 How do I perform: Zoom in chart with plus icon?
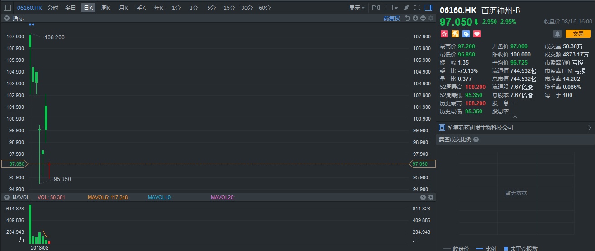tap(415, 18)
